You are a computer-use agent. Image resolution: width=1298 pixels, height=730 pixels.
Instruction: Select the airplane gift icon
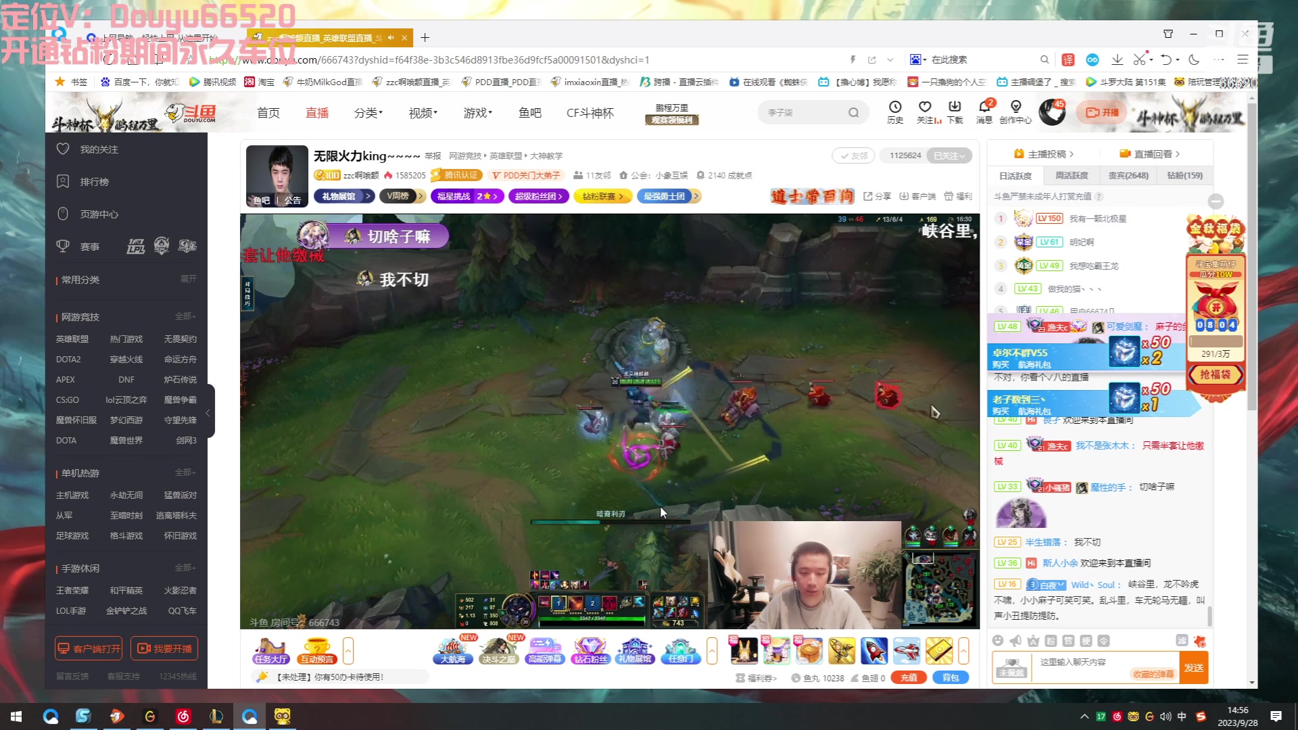click(907, 651)
